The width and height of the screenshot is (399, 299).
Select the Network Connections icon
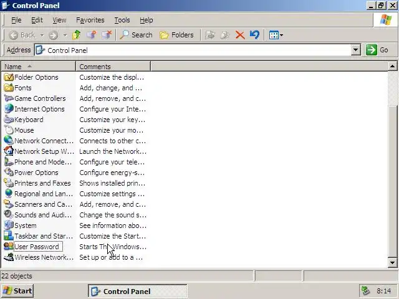pyautogui.click(x=9, y=141)
